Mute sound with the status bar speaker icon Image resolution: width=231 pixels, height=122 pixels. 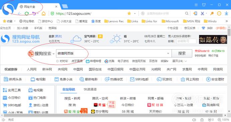(194, 120)
